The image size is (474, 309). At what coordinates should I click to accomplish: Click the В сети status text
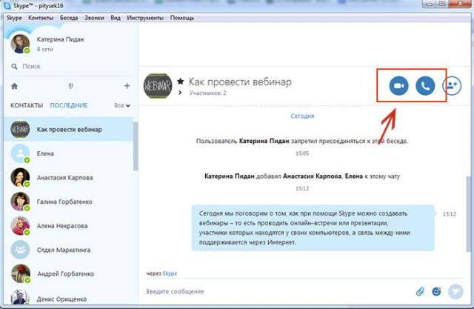click(x=44, y=50)
